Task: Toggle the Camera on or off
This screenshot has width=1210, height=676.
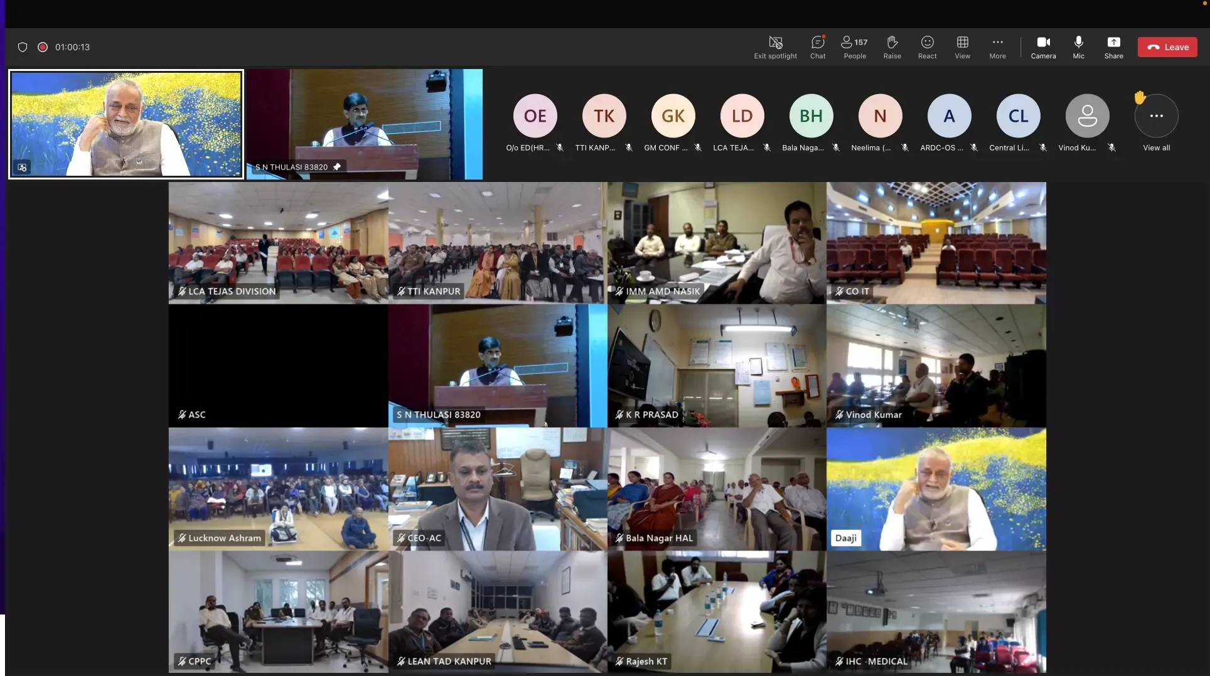Action: pos(1043,47)
